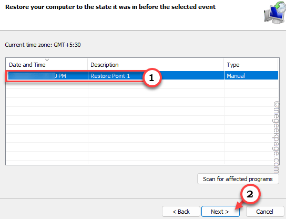Click the Current time zone GMT+5:30 label
This screenshot has width=286, height=219.
click(x=43, y=45)
